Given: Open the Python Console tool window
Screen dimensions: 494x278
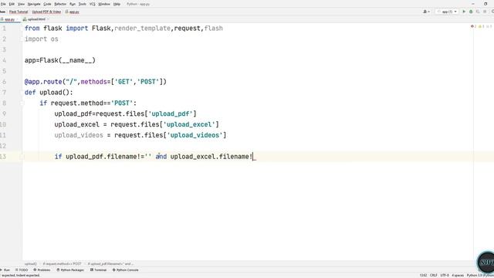Looking at the screenshot, I should click(x=125, y=270).
